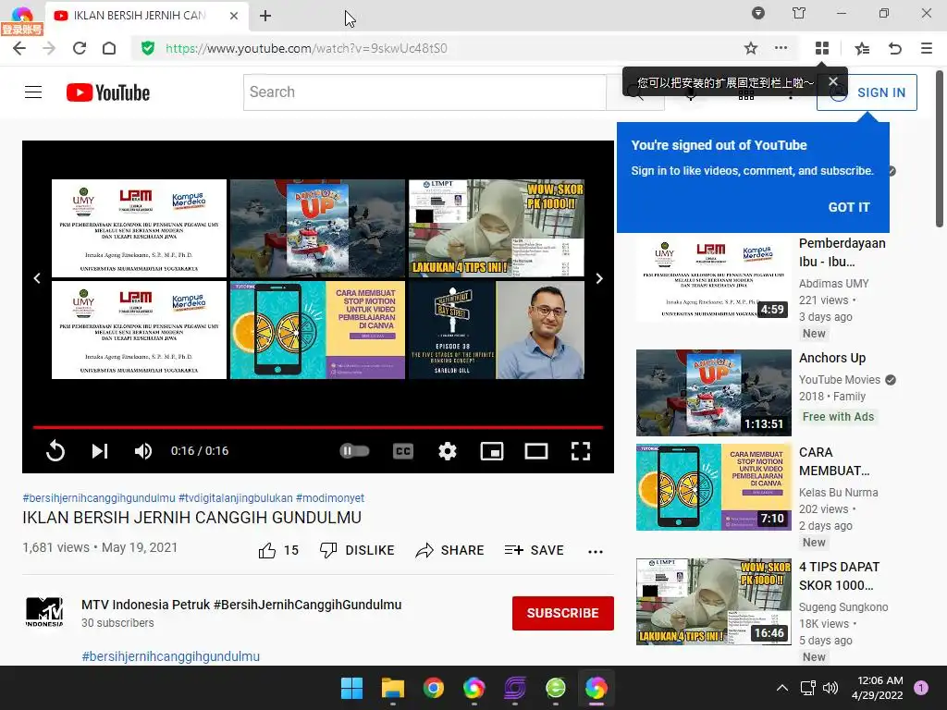Screen dimensions: 947x710
Task: Click end-screen LAKUKAN 4 TIPS INI tile
Action: (497, 228)
